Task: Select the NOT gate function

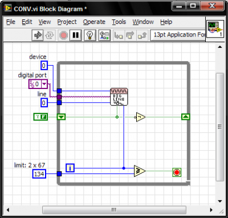Action: point(141,117)
